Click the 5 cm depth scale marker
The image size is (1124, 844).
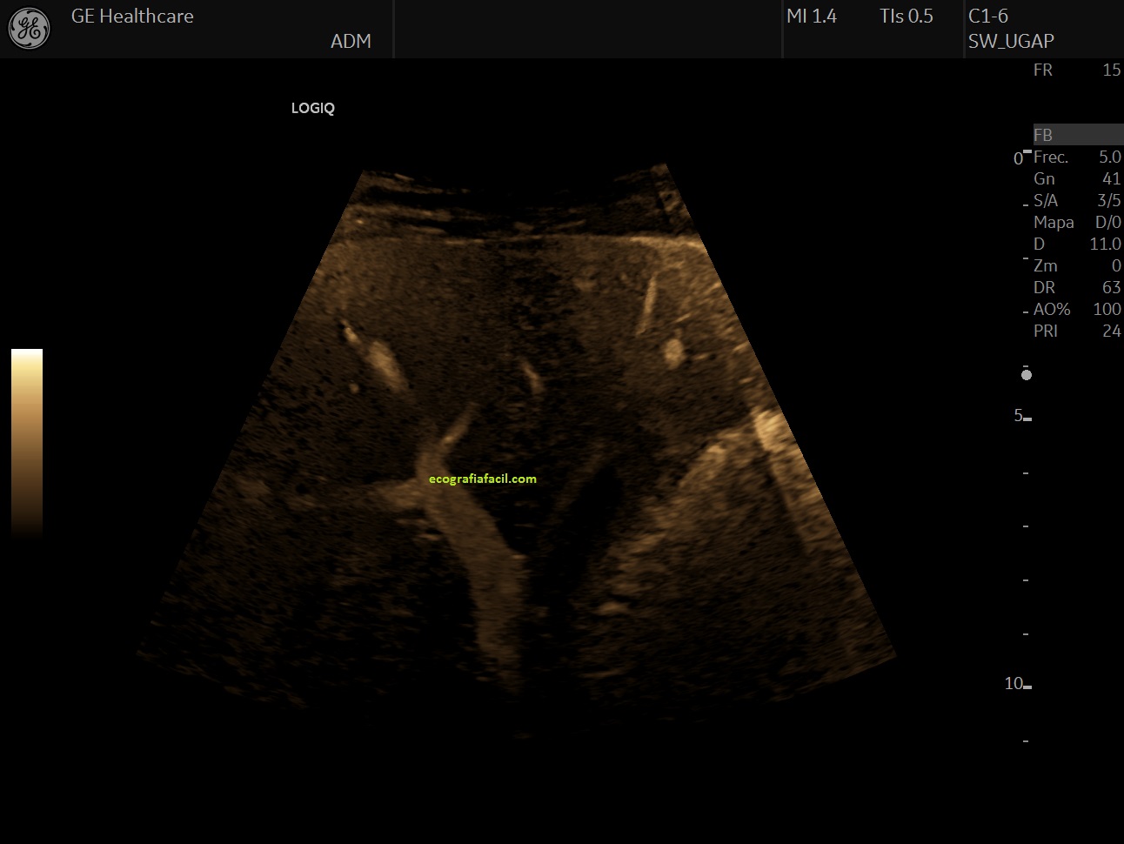1020,416
